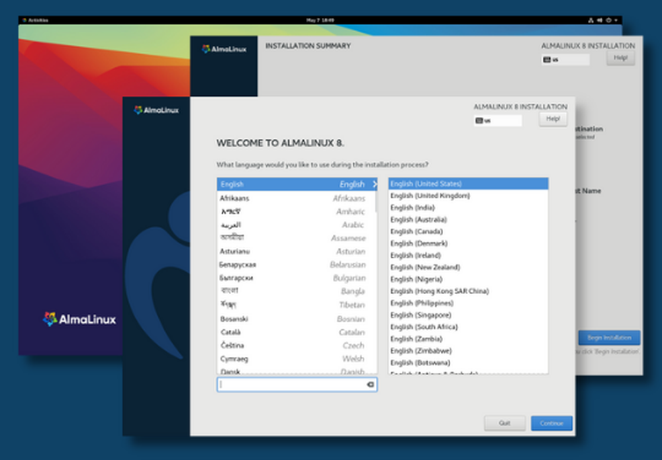
Task: Click Begin Installation in the summary window
Action: 609,338
